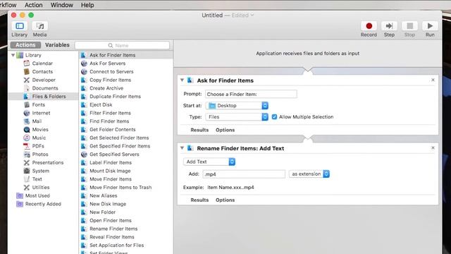
Task: Select Files & Folders category
Action: [x=43, y=97]
